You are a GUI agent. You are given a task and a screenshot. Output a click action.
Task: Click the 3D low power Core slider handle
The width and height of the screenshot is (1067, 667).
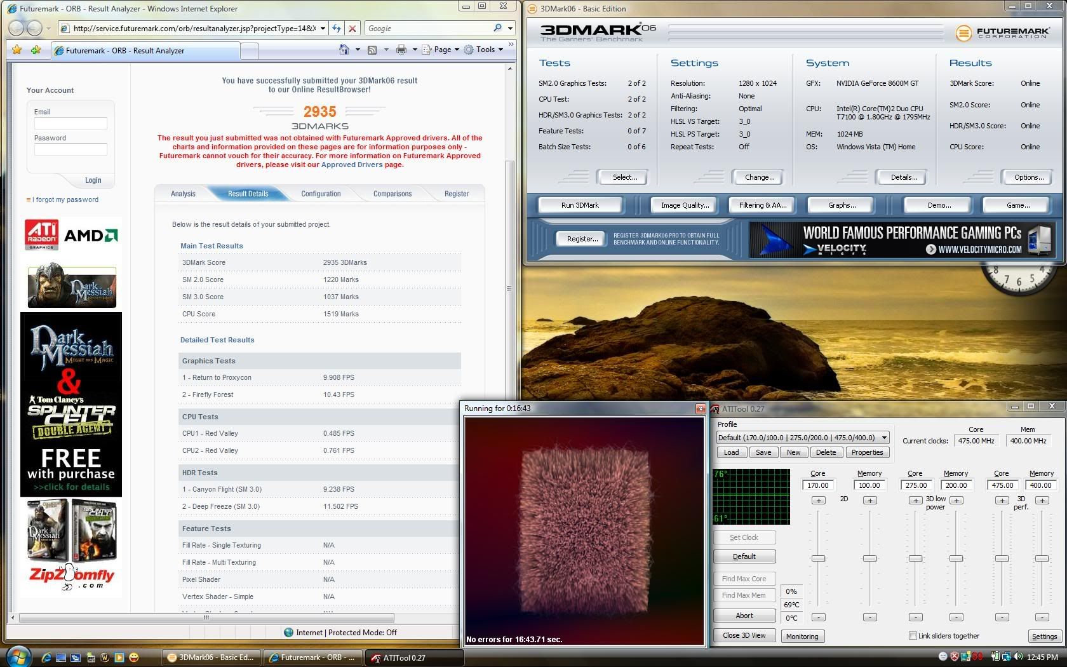click(915, 558)
